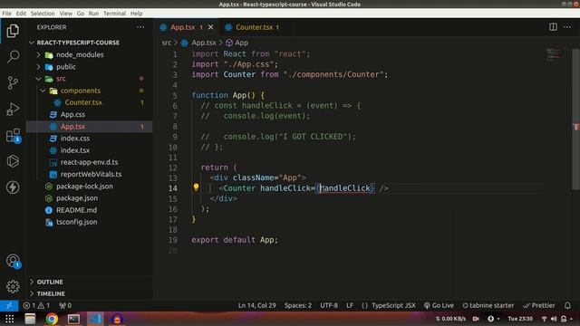Screen dimensions: 580x326
Task: Open the Edit menu
Action: tap(21, 14)
